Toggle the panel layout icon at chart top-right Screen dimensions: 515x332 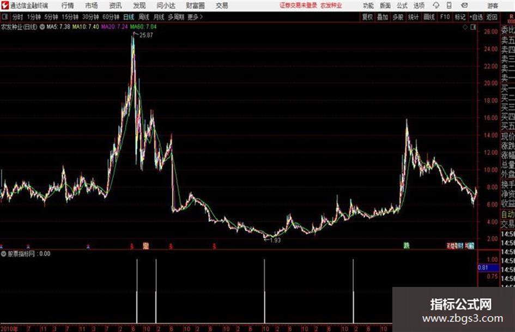(x=473, y=27)
